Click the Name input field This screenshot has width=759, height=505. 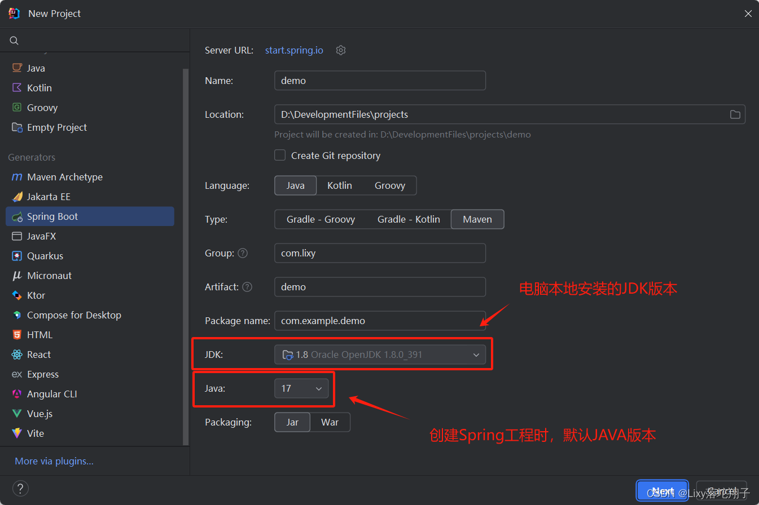(380, 81)
